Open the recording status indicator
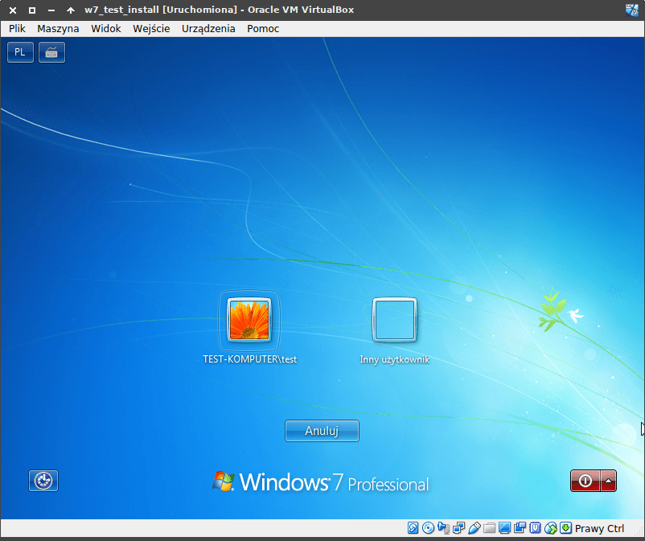 point(520,528)
